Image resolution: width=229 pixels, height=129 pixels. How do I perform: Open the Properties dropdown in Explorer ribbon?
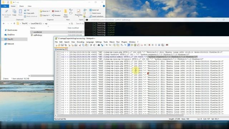click(x=79, y=16)
